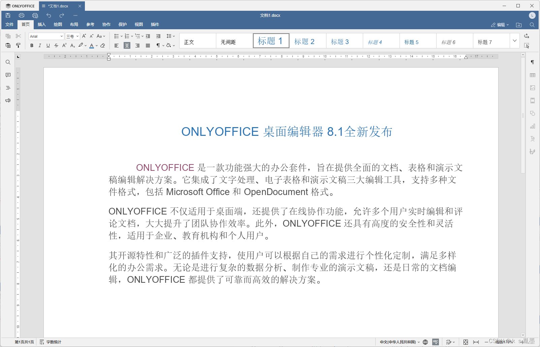Open 字数统计 word count

pyautogui.click(x=51, y=342)
